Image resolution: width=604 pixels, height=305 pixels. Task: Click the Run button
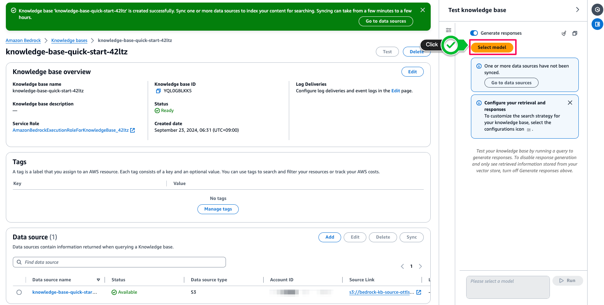567,281
